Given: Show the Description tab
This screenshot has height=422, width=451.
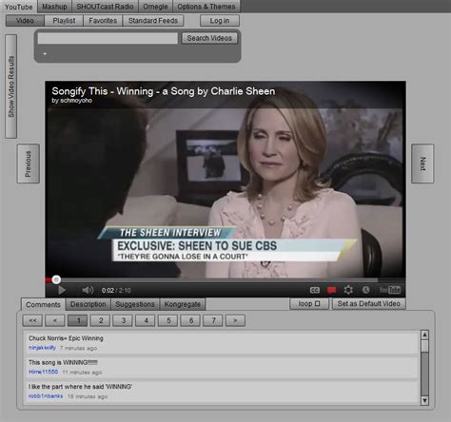Looking at the screenshot, I should click(88, 304).
